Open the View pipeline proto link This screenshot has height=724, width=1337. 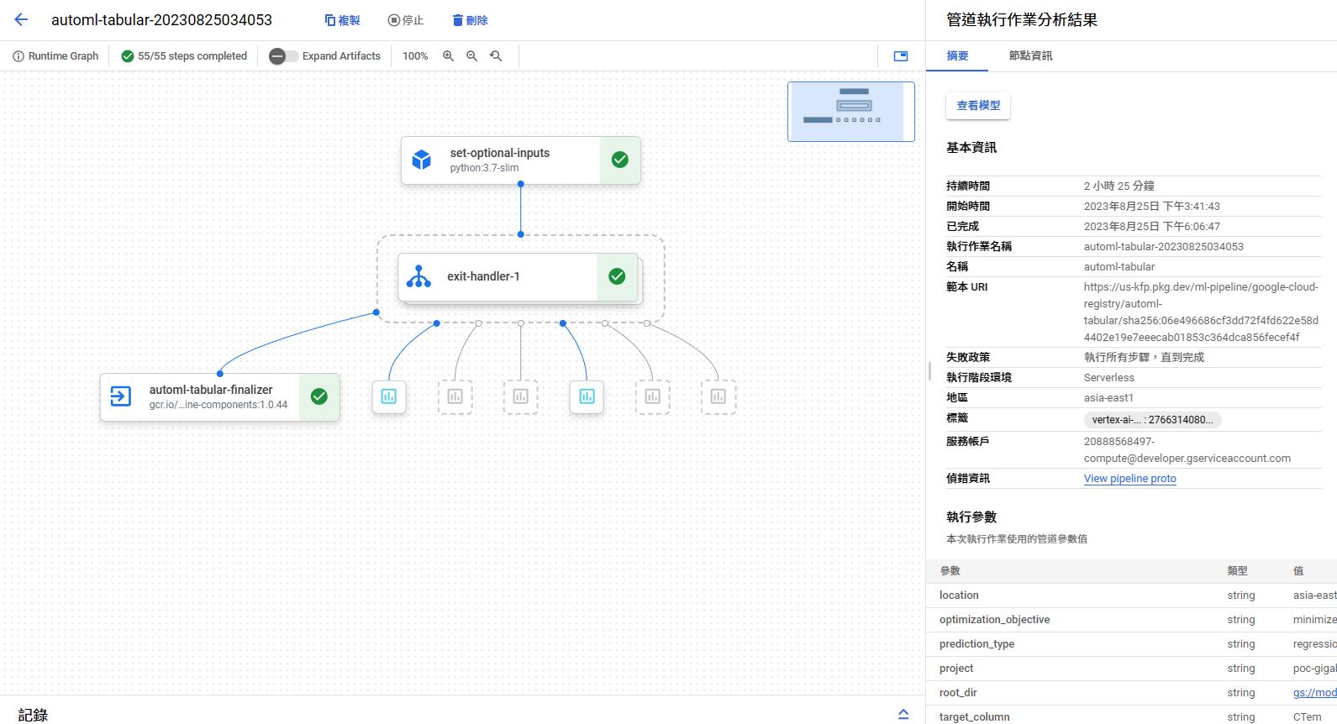(x=1129, y=479)
